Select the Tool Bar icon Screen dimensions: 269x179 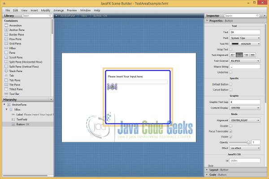tap(6, 94)
